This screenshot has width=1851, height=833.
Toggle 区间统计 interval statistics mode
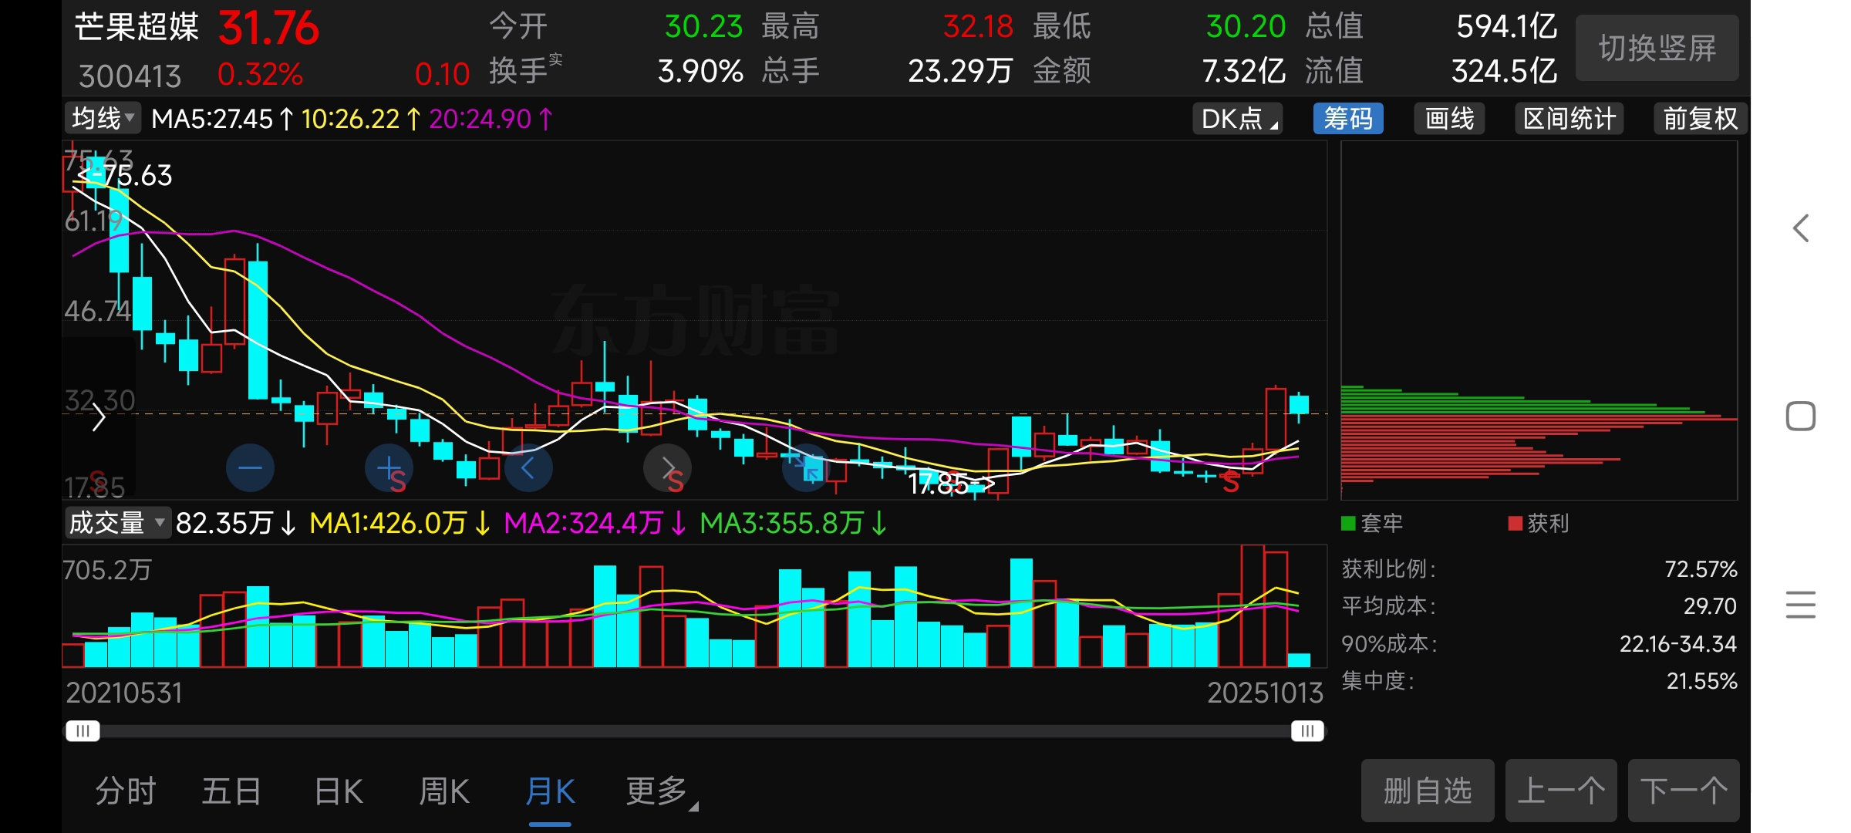(x=1569, y=119)
